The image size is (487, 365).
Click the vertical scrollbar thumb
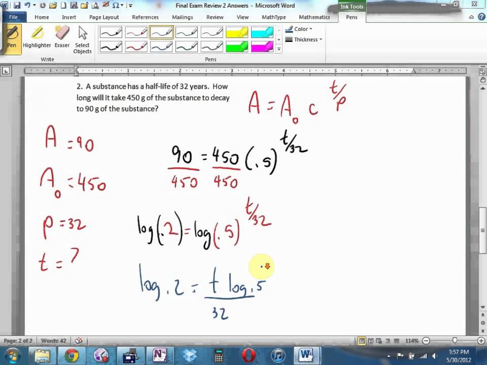coord(482,230)
